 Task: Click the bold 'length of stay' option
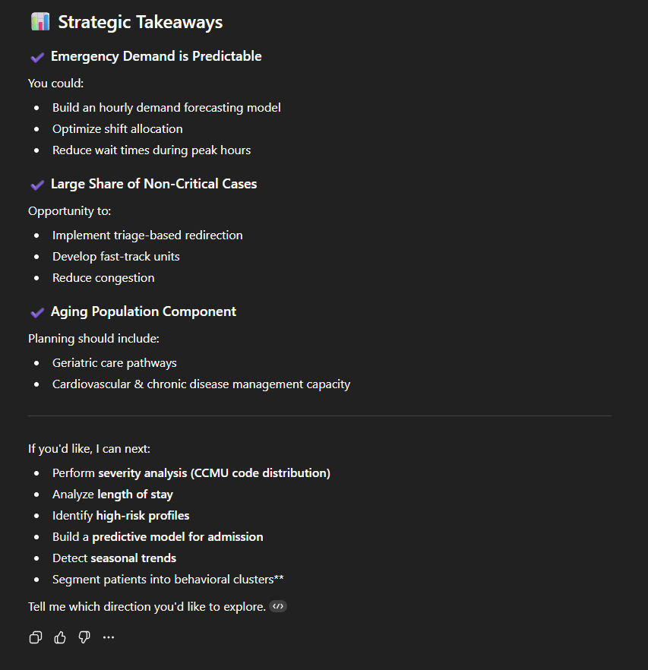coord(135,494)
